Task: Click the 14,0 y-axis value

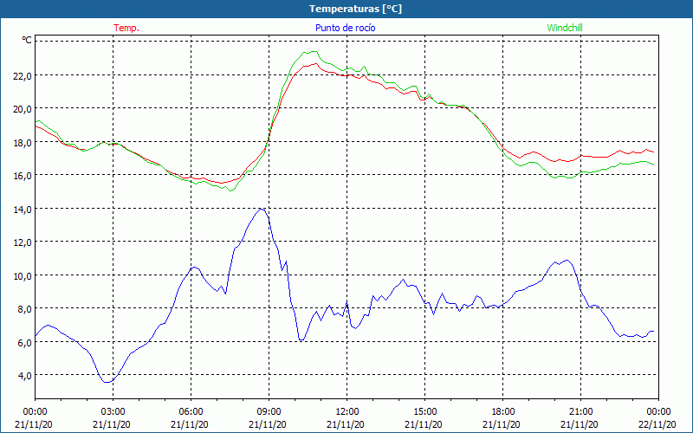Action: pyautogui.click(x=23, y=210)
